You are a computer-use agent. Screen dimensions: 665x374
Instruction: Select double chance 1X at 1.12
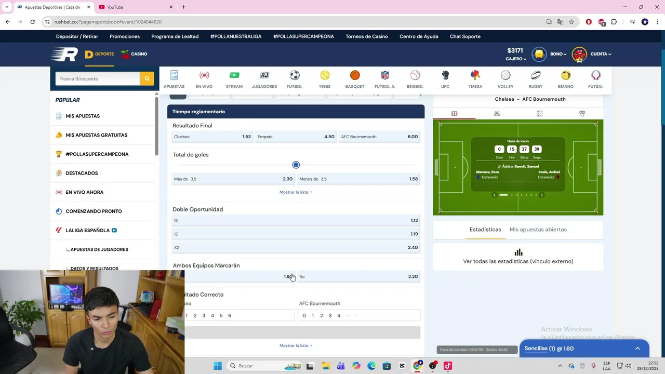pyautogui.click(x=296, y=220)
